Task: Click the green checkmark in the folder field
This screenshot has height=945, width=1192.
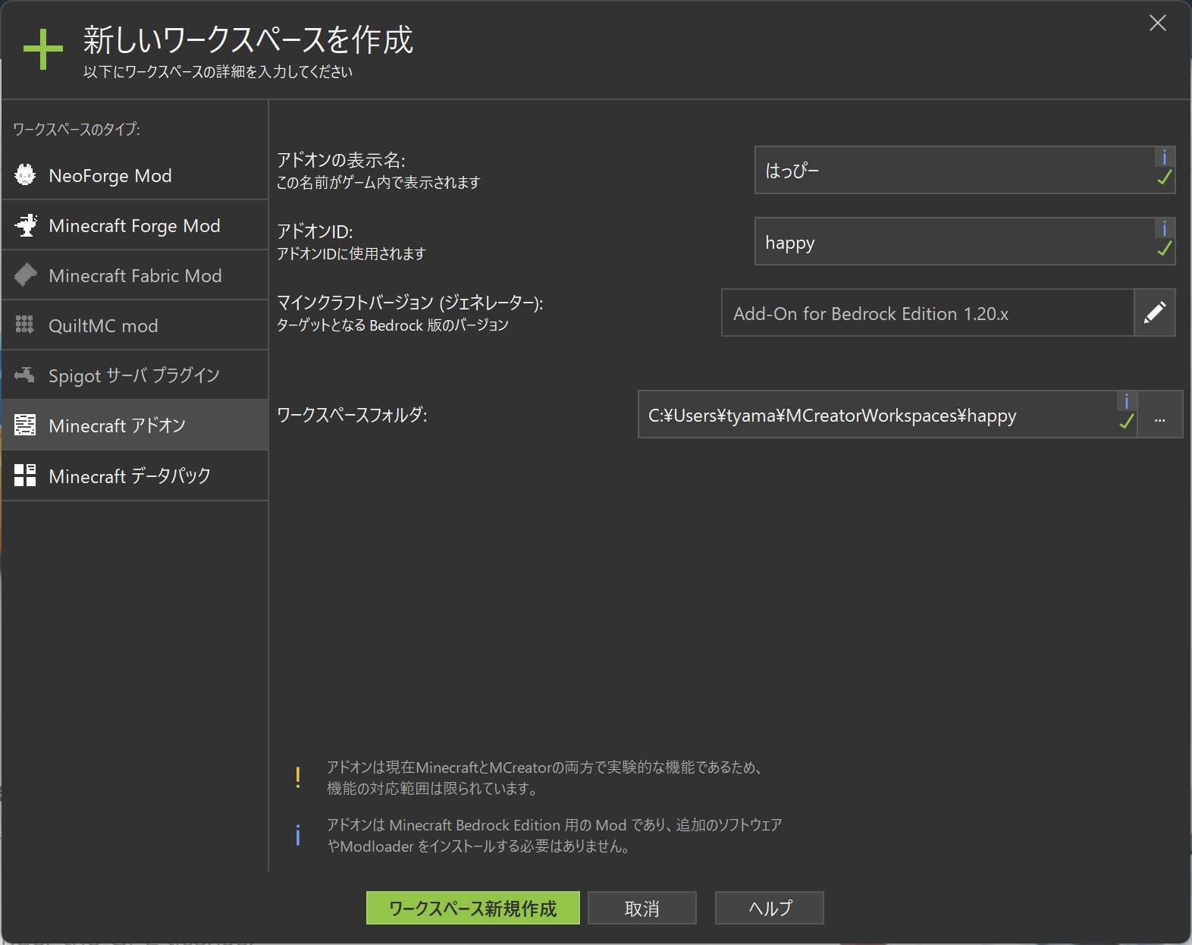Action: click(1127, 422)
